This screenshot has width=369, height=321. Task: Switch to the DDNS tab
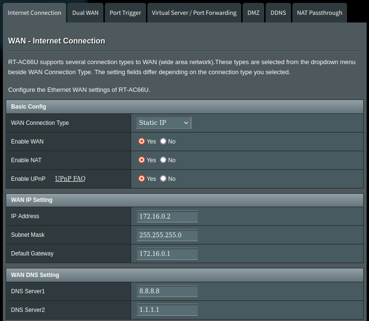[278, 13]
